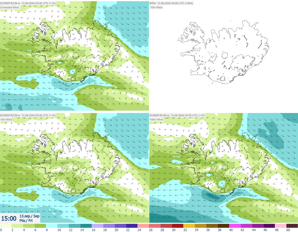Select the brown swatch between 36 and 38

point(212,226)
